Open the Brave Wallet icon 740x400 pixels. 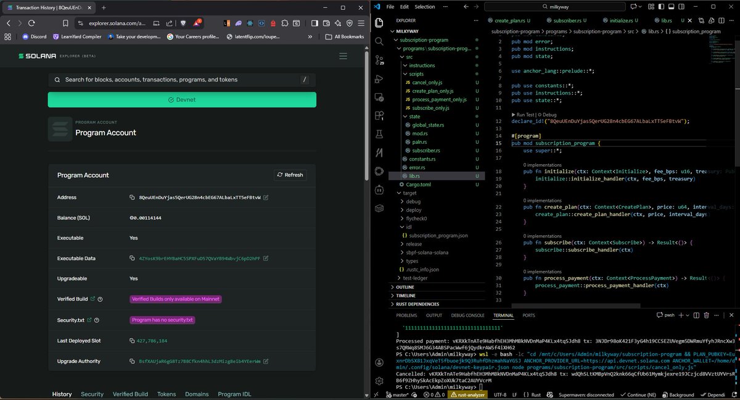326,23
